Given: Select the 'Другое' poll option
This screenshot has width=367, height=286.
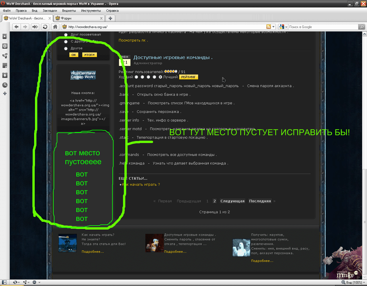Looking at the screenshot, I should pyautogui.click(x=66, y=48).
